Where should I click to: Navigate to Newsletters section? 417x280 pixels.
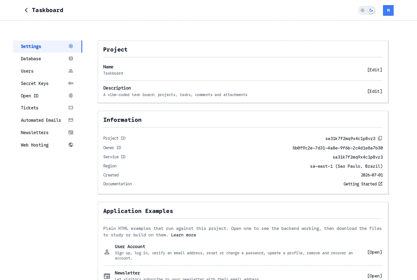pos(47,133)
